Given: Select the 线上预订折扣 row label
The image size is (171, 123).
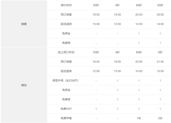Looking at the screenshot, I should click(x=66, y=52).
